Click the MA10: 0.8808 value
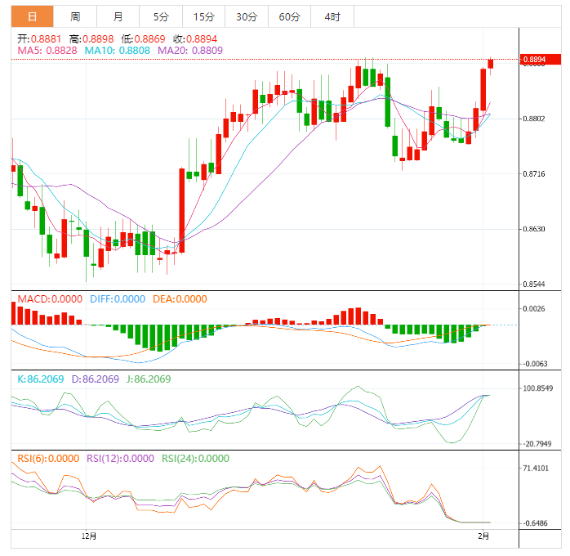This screenshot has width=570, height=556. 117,51
